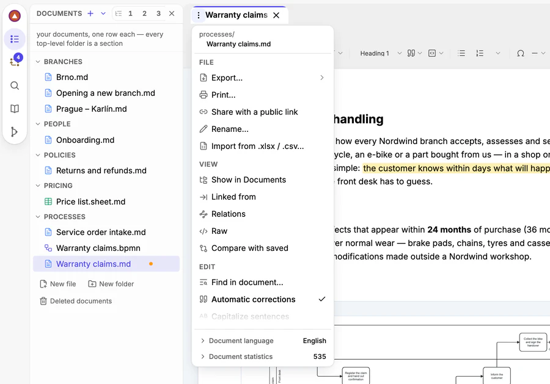Image resolution: width=550 pixels, height=384 pixels.
Task: Choose Raw view menu item
Action: [x=262, y=231]
